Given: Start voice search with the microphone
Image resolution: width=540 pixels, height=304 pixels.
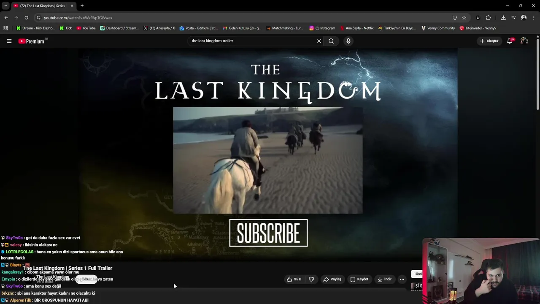Looking at the screenshot, I should coord(348,41).
